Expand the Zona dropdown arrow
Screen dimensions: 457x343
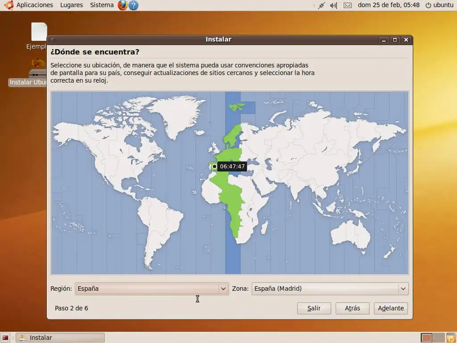(403, 289)
